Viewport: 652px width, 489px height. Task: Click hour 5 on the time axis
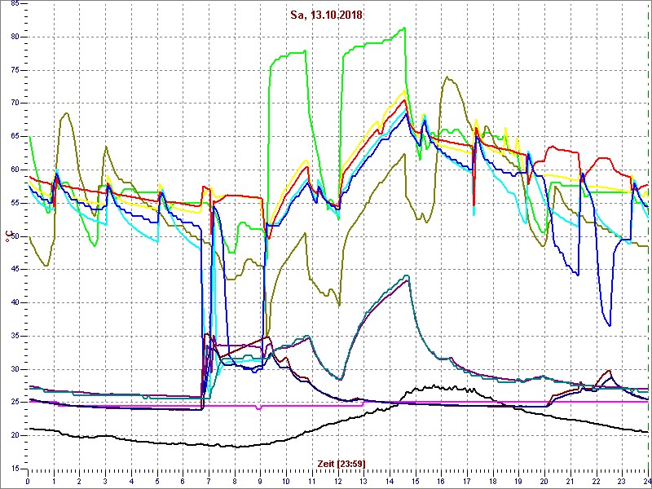pyautogui.click(x=156, y=481)
